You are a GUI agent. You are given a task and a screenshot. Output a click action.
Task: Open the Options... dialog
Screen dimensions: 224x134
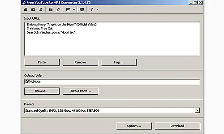(134, 126)
